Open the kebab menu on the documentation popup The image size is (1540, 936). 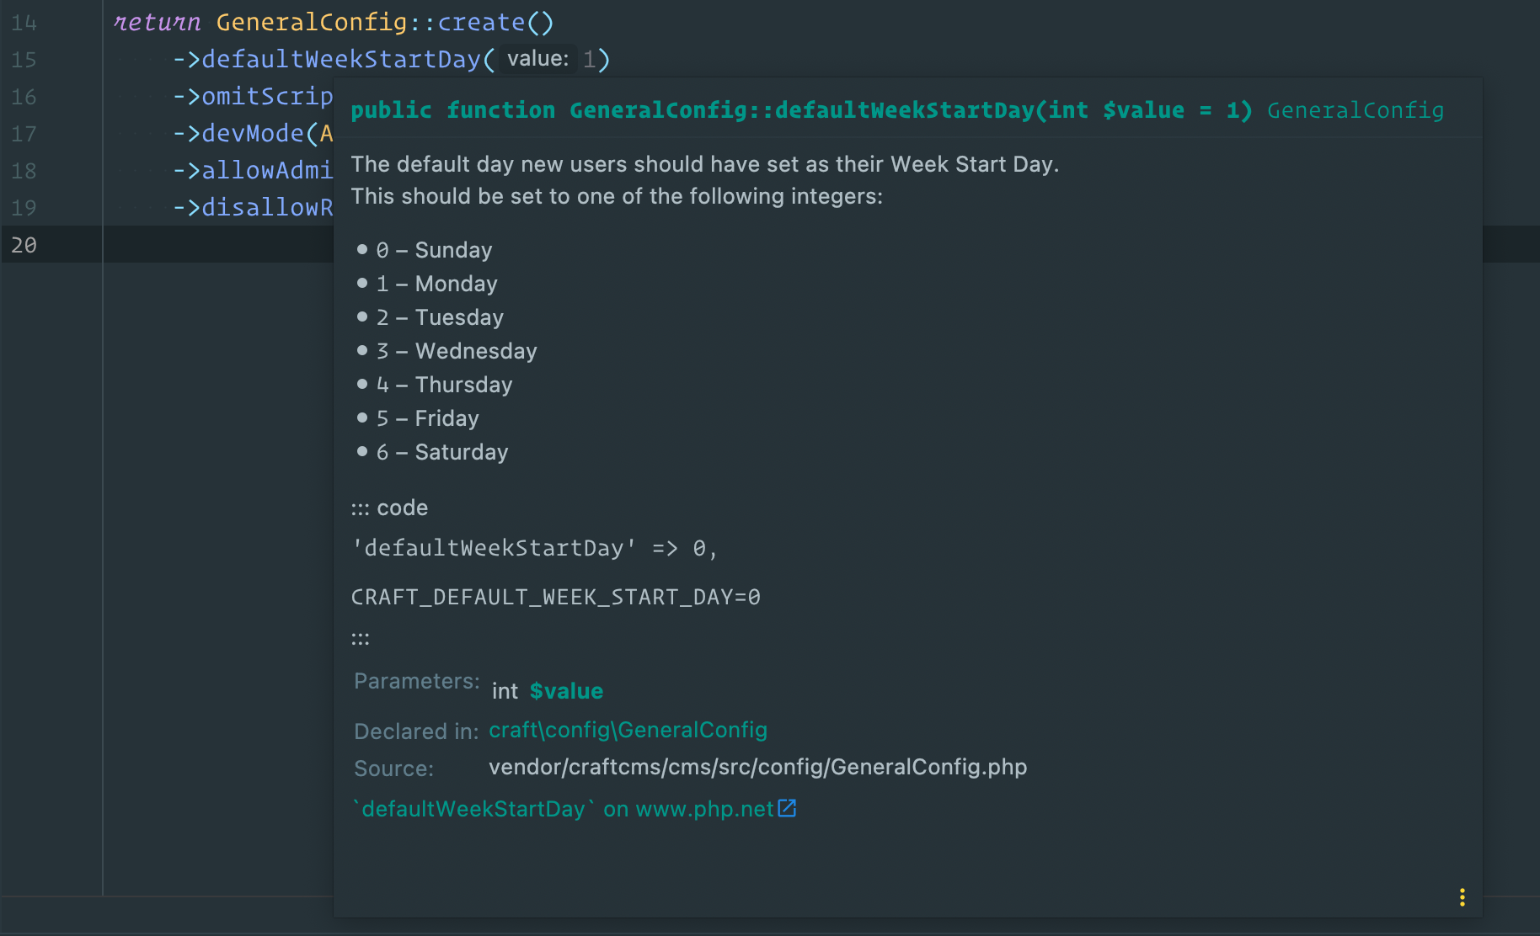[x=1462, y=897]
